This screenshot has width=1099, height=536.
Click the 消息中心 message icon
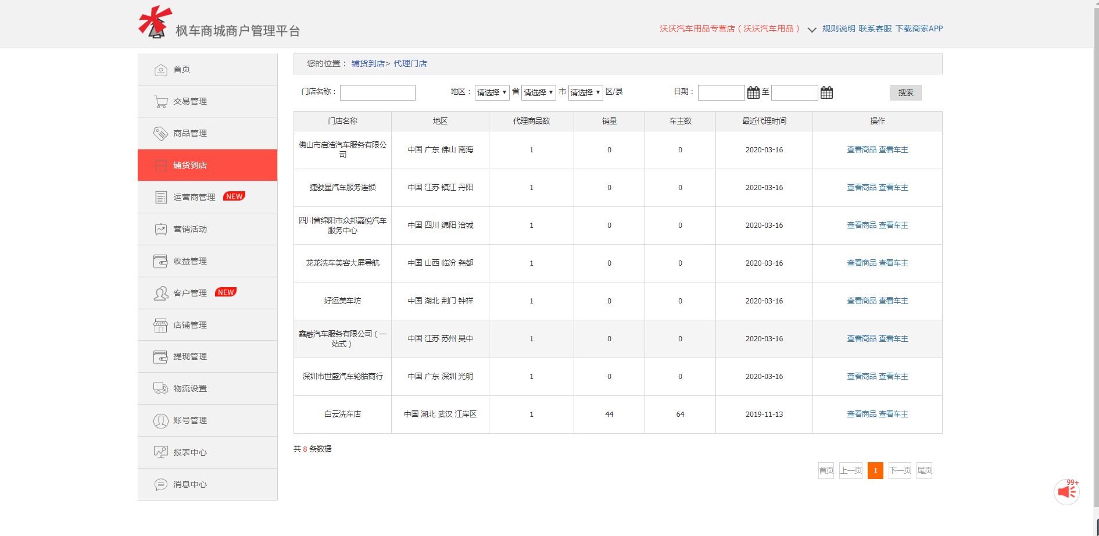(x=161, y=484)
